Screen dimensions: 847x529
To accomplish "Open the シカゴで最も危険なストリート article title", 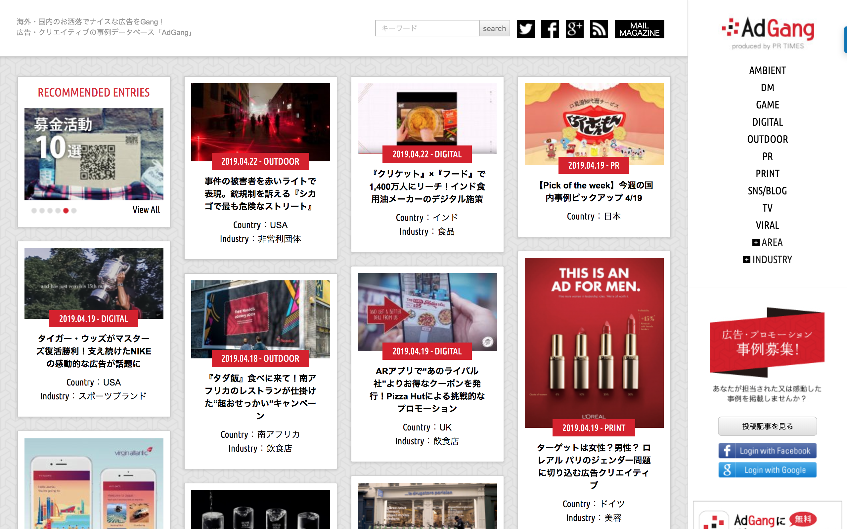I will 260,193.
